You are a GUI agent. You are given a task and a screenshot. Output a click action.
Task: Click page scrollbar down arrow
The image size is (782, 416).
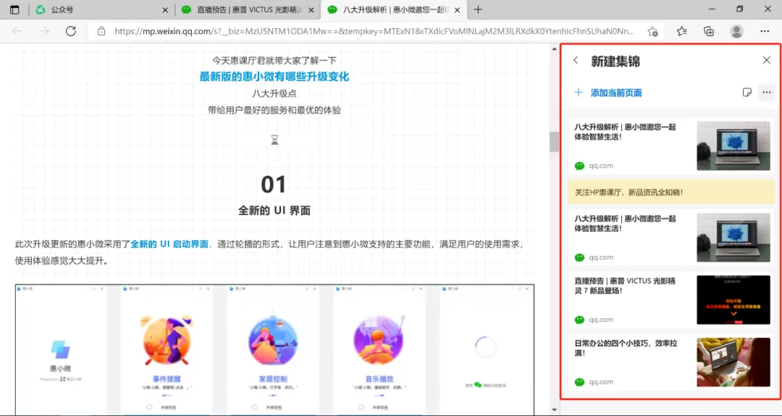point(554,410)
